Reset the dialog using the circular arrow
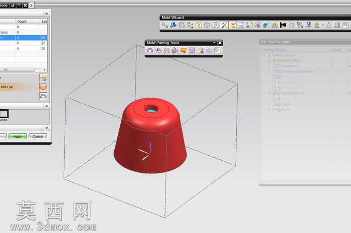 [13, 5]
